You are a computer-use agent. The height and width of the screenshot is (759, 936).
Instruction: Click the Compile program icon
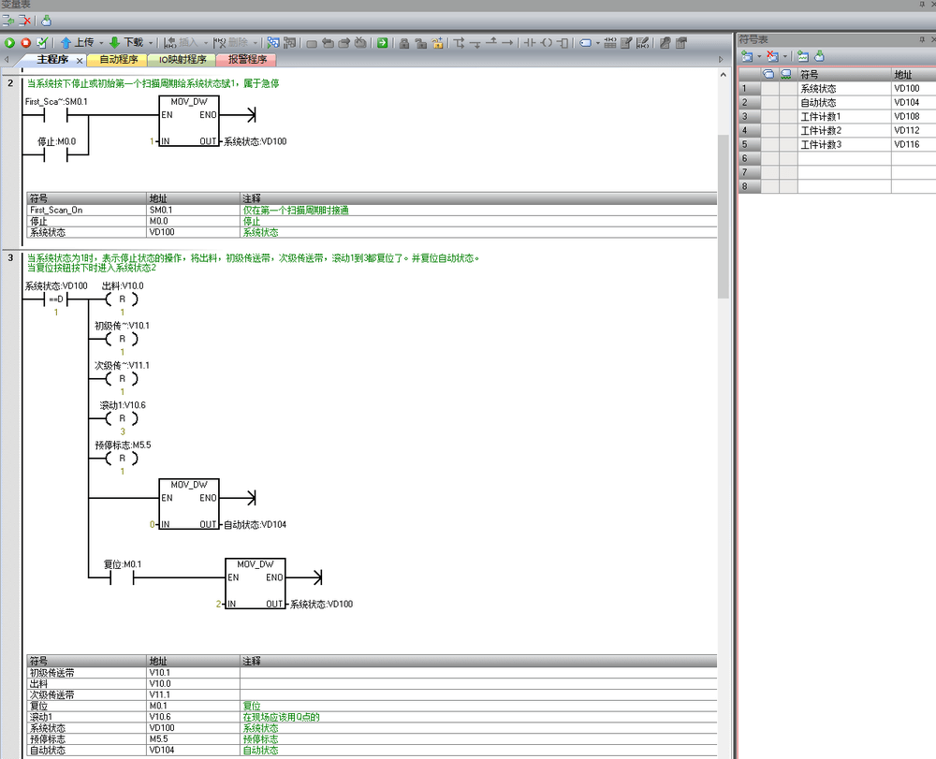42,43
